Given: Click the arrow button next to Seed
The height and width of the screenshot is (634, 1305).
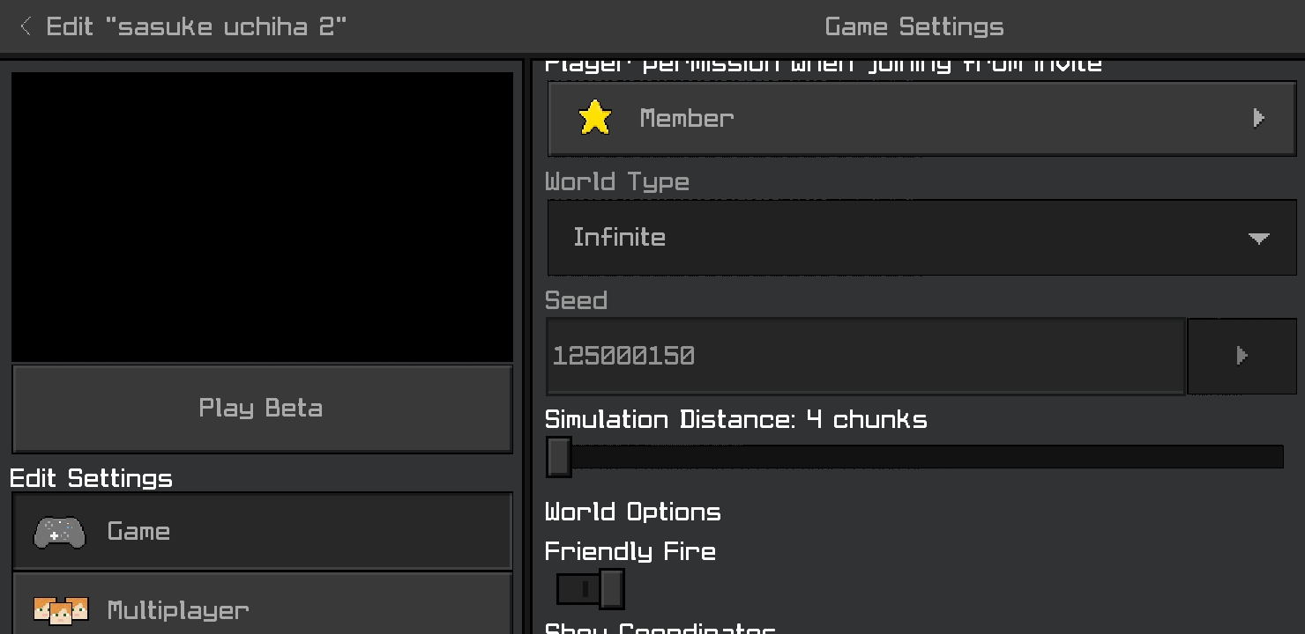Looking at the screenshot, I should tap(1242, 356).
